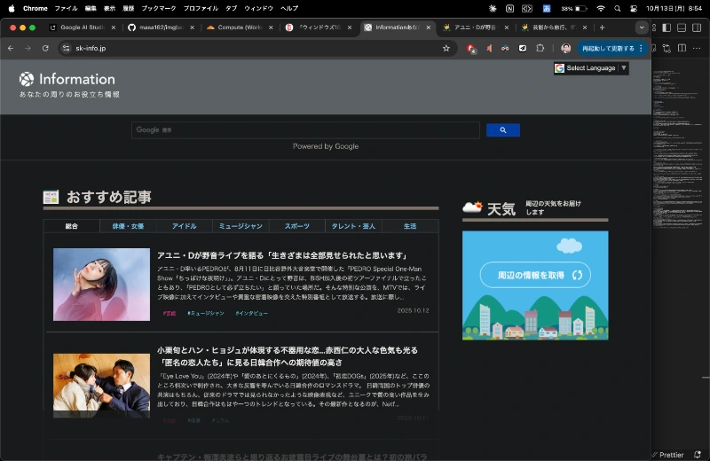Screen dimensions: 710x461
Task: Open the Chrome profile avatar
Action: (565, 48)
